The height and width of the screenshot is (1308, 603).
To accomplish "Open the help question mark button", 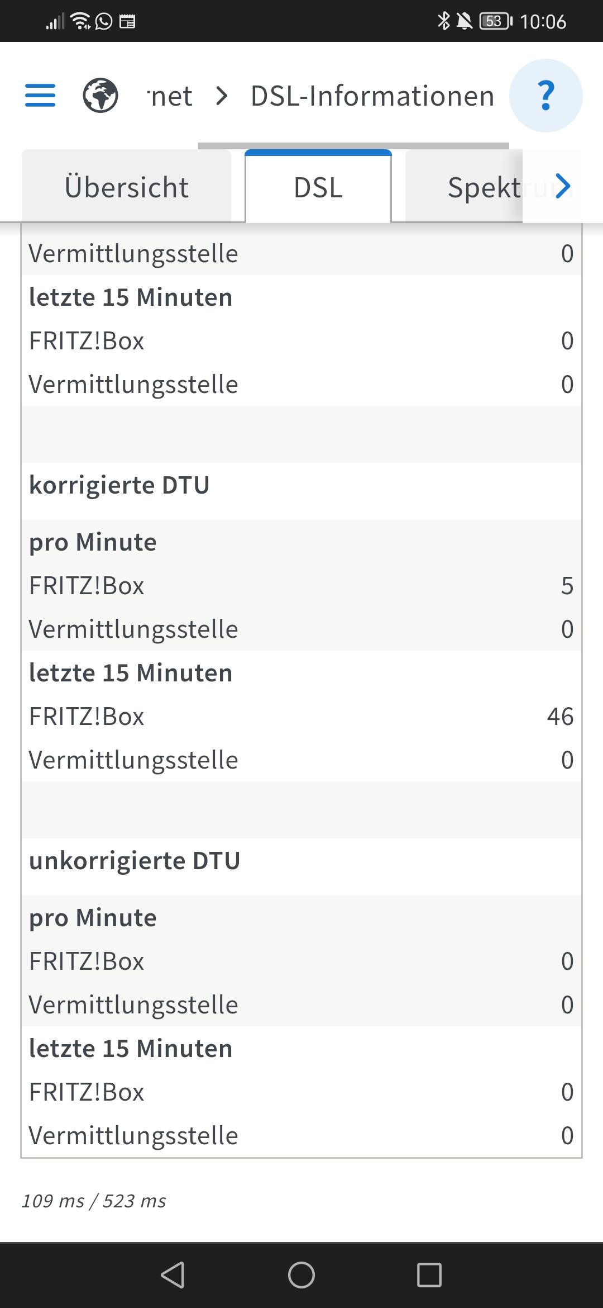I will pos(545,96).
